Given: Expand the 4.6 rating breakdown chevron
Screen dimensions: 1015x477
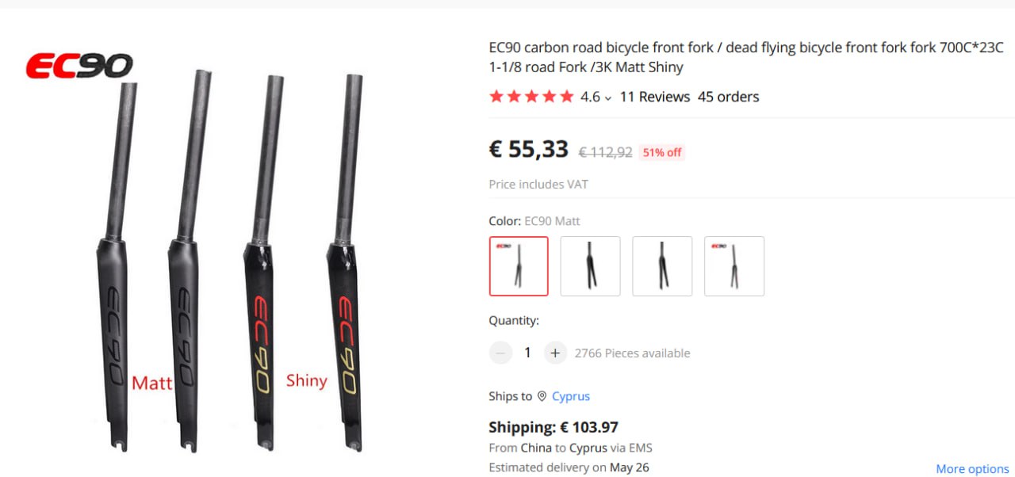Looking at the screenshot, I should pos(608,98).
